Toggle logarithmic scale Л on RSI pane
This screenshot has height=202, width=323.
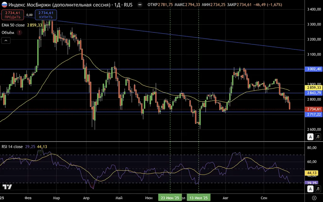click(x=318, y=189)
